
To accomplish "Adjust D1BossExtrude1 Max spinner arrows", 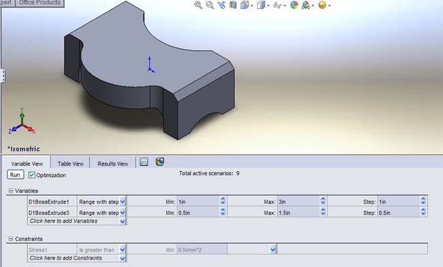I will [x=323, y=201].
